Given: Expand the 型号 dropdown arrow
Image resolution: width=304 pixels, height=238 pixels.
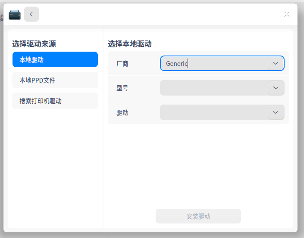Looking at the screenshot, I should click(x=276, y=88).
